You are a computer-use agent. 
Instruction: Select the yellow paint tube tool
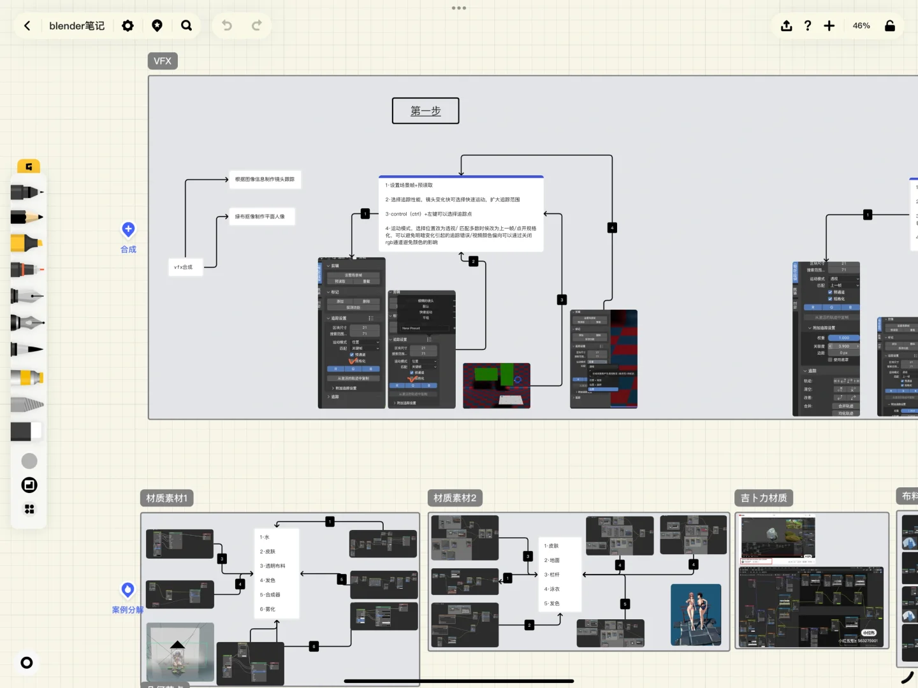pos(27,377)
